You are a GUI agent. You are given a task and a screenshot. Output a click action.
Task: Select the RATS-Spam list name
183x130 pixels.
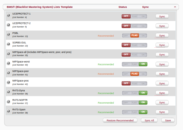tap(19, 110)
